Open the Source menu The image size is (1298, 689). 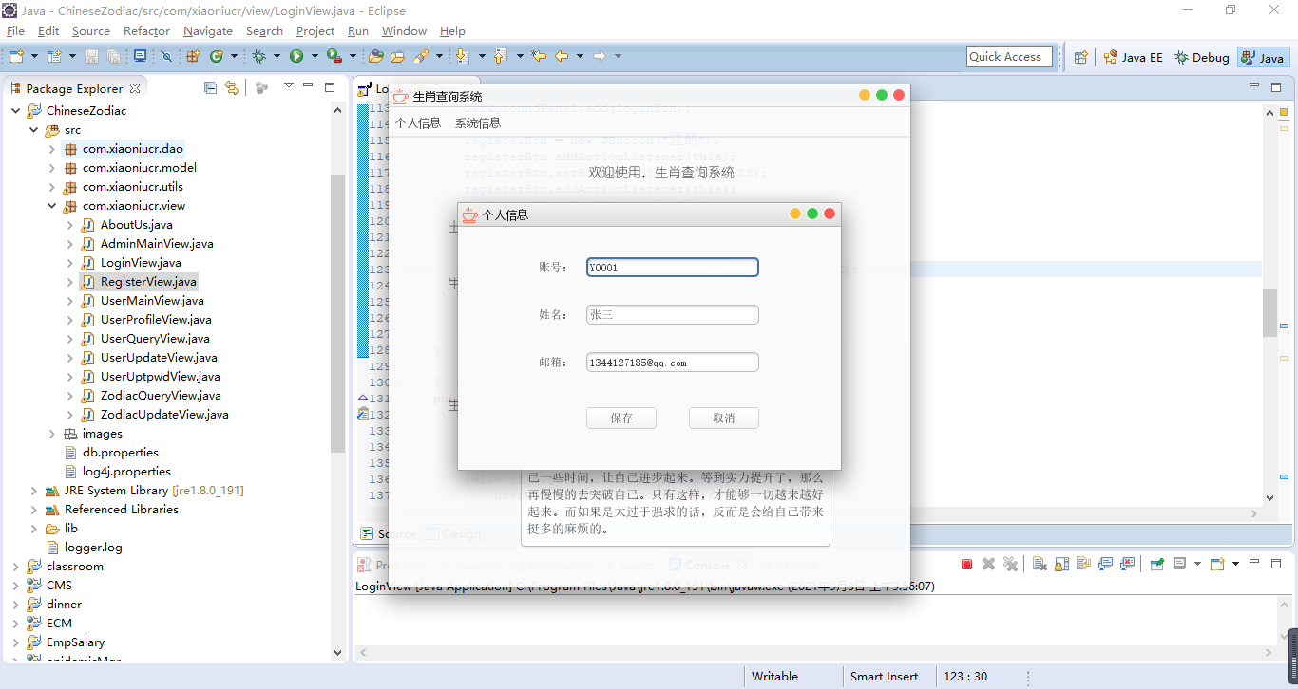point(91,31)
